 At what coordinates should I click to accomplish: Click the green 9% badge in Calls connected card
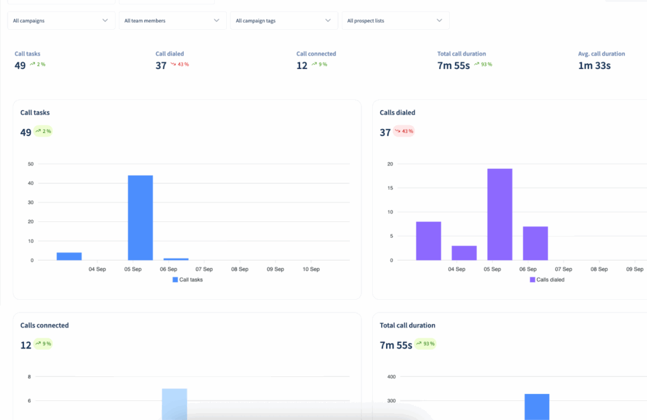point(43,343)
